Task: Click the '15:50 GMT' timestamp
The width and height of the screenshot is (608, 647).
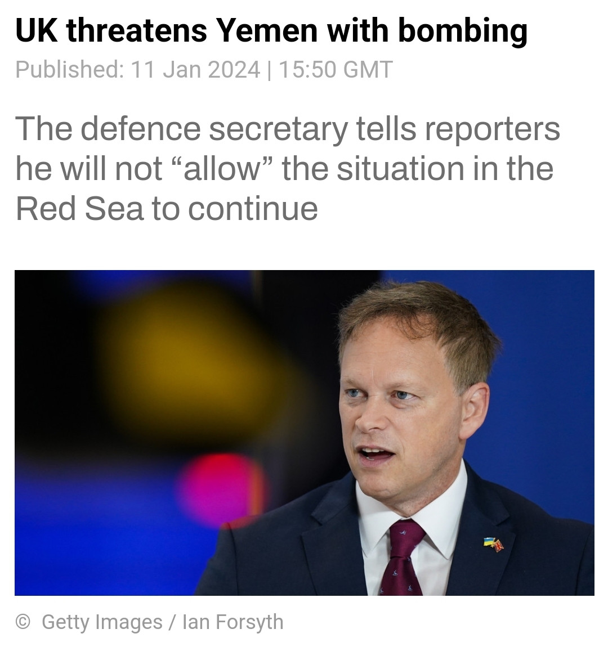Action: click(336, 70)
